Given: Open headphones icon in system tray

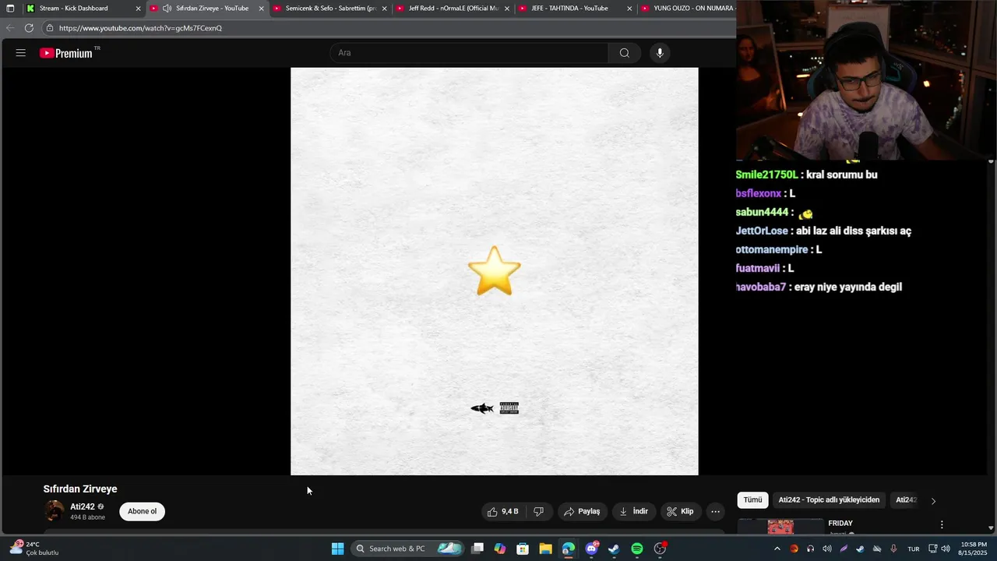Looking at the screenshot, I should (810, 549).
